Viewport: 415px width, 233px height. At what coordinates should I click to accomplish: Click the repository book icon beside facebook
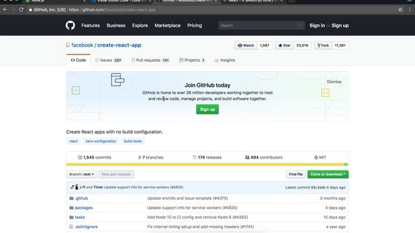(x=68, y=45)
